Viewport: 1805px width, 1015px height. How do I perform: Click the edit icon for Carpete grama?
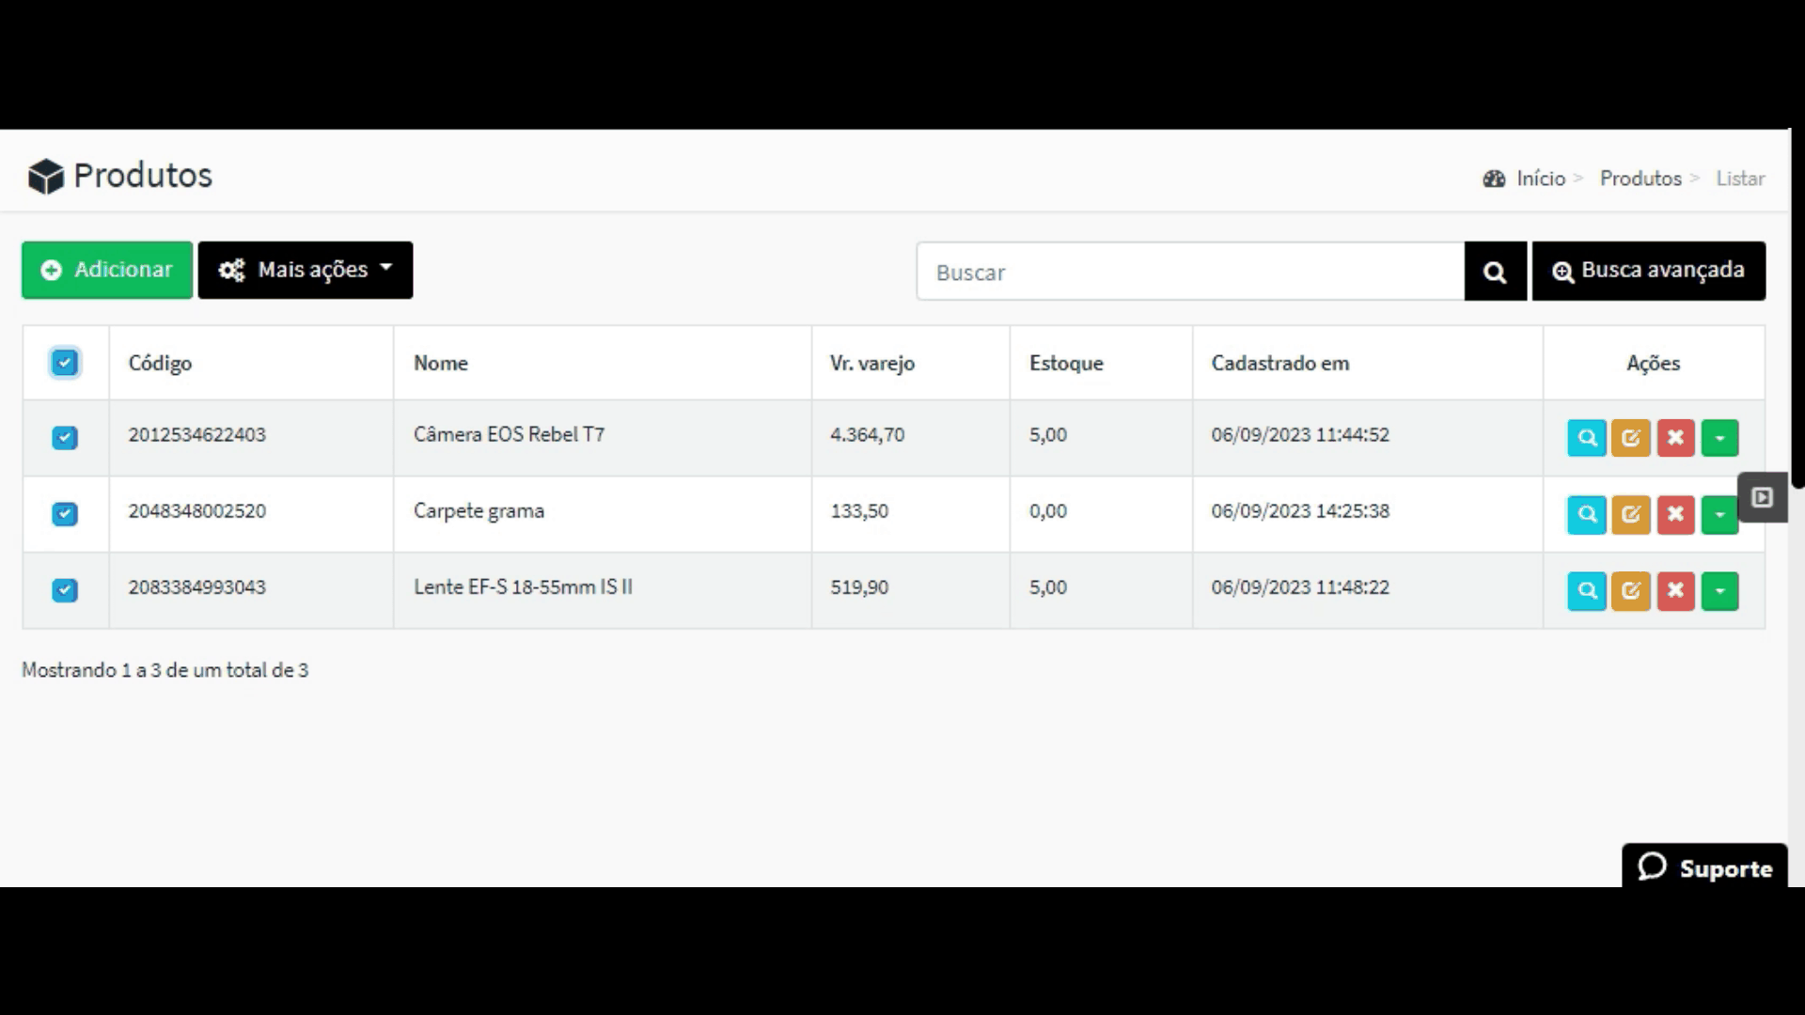point(1630,513)
